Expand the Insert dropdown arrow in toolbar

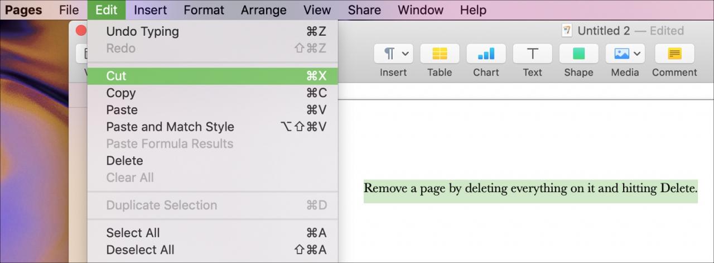(406, 54)
